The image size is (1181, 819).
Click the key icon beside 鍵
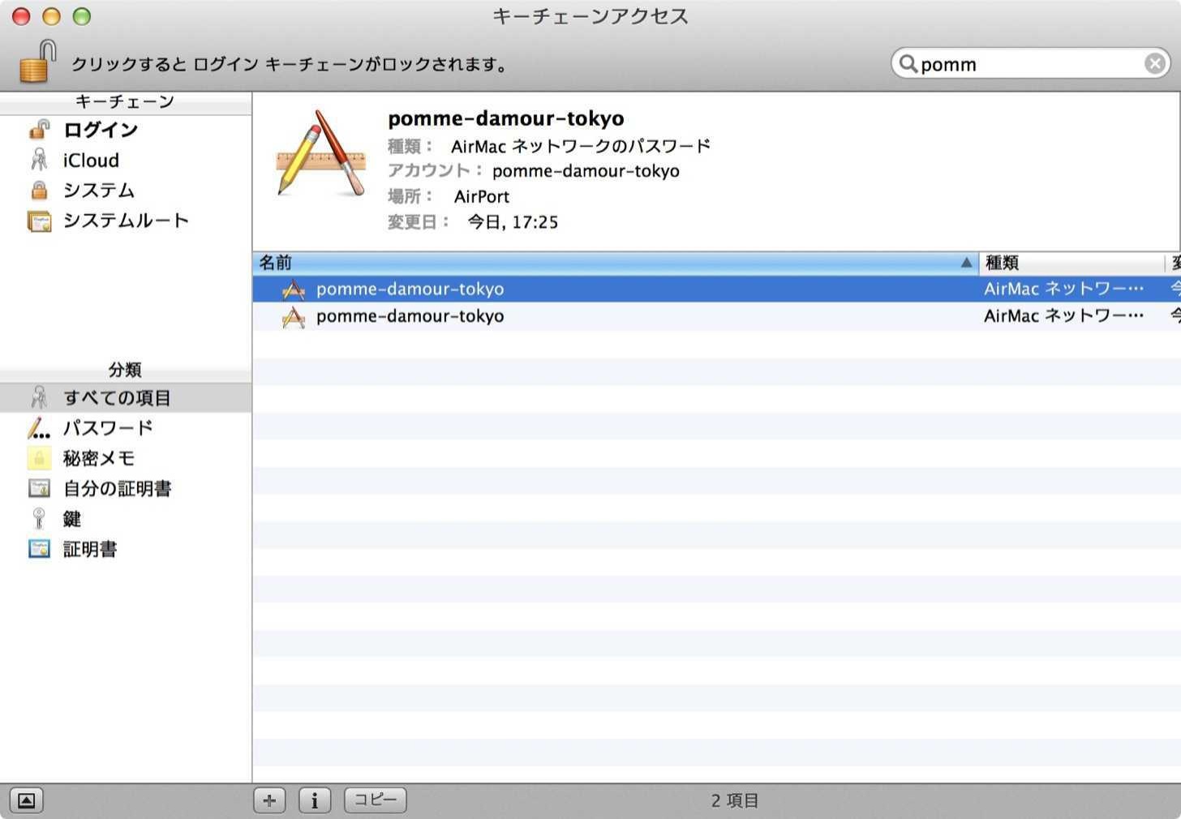pyautogui.click(x=38, y=518)
